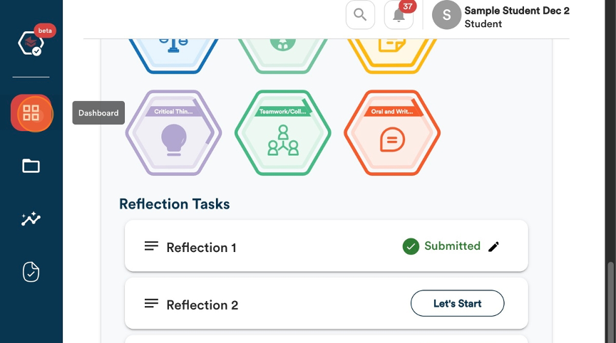Edit Reflection 1 using the pencil icon
Viewport: 616px width, 343px height.
[x=494, y=246]
